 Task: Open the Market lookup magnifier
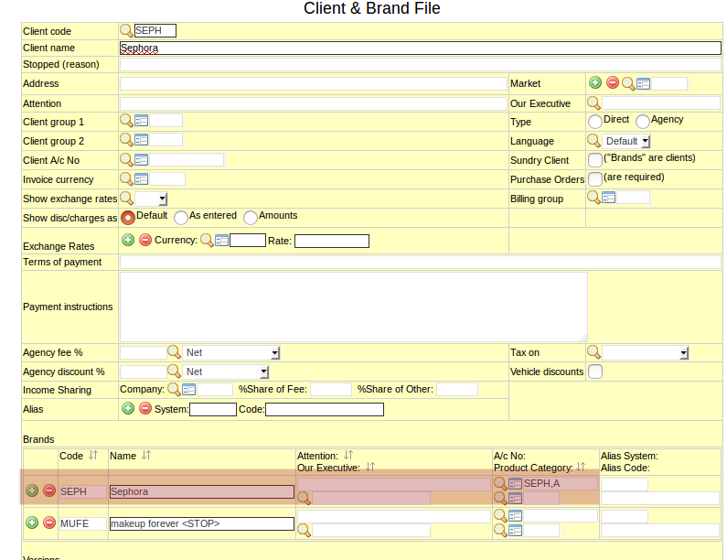point(628,83)
